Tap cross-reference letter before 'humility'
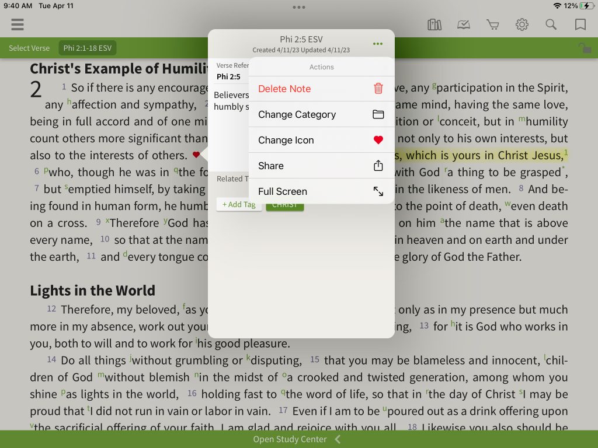The height and width of the screenshot is (448, 598). pos(521,120)
